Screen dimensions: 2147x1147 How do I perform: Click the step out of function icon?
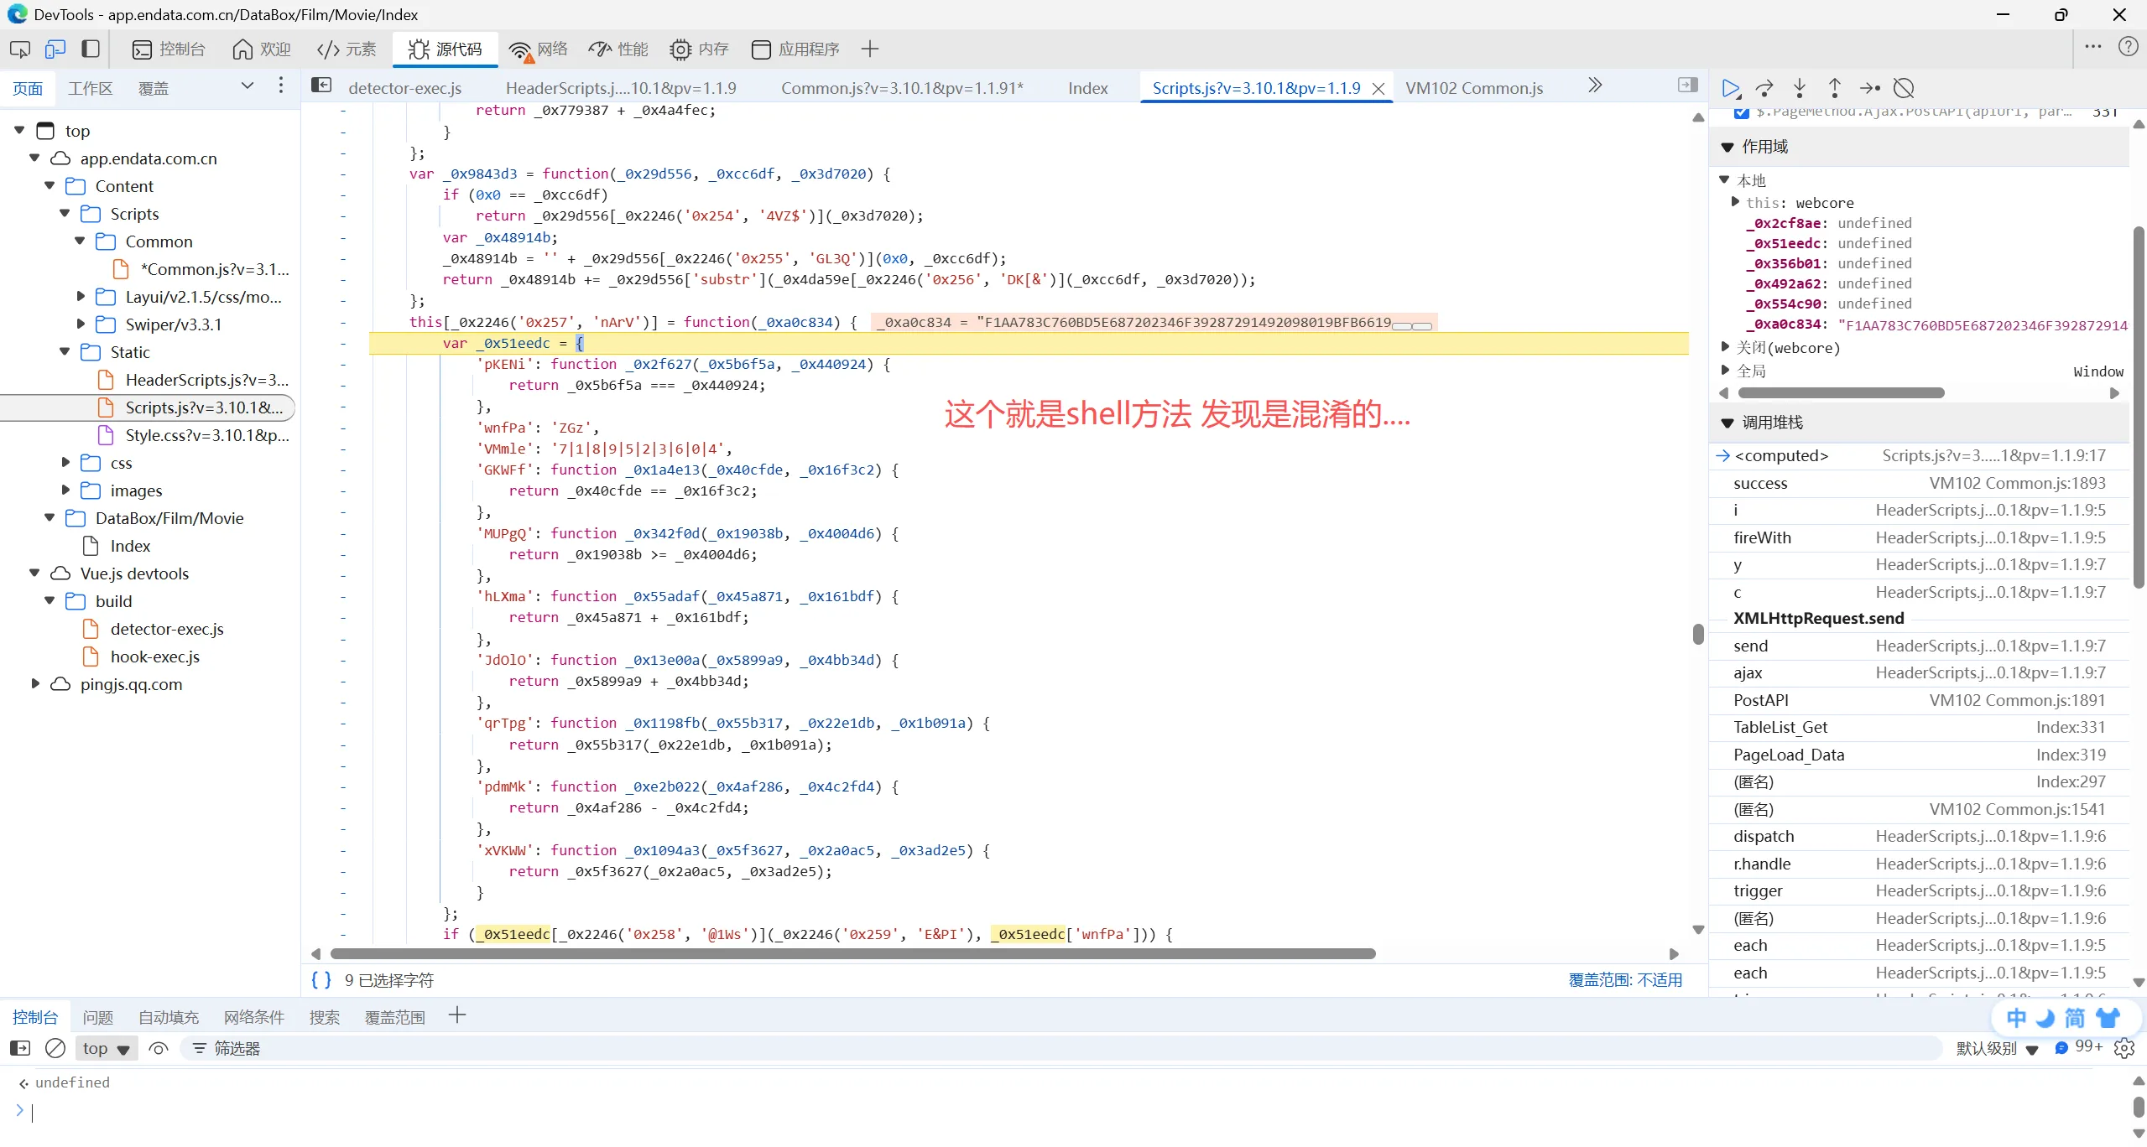[x=1835, y=88]
